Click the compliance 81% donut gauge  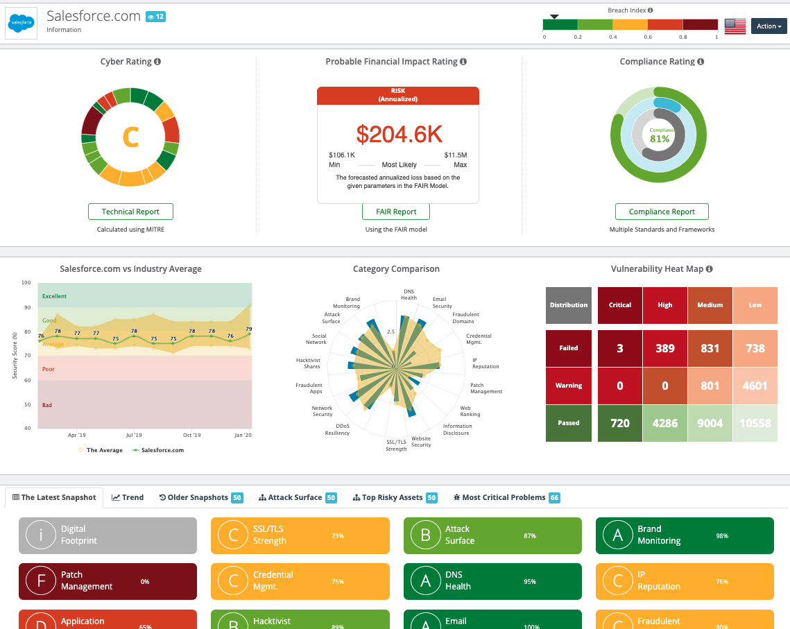658,135
